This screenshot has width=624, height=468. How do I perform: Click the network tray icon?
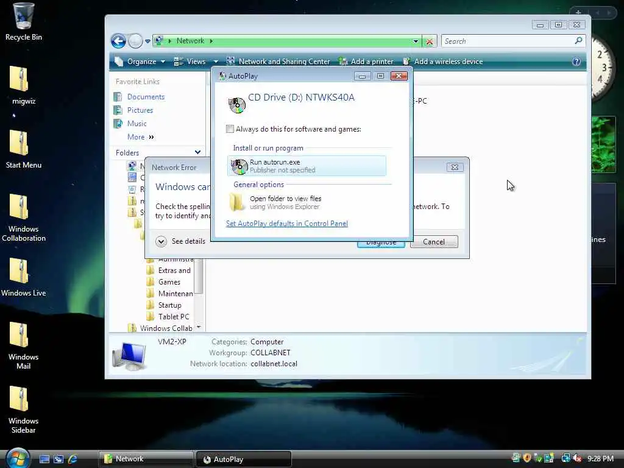point(565,458)
